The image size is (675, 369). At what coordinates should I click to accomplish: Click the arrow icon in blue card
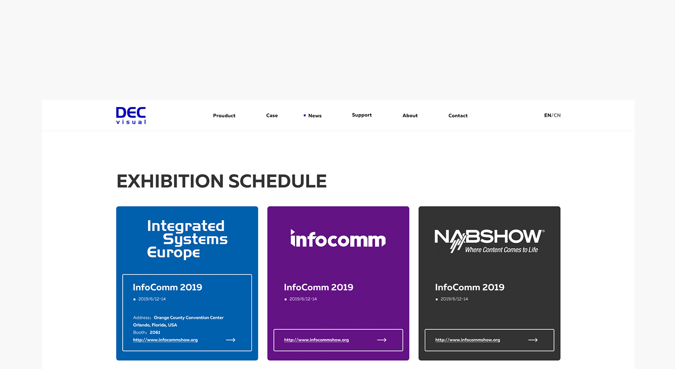(x=230, y=340)
